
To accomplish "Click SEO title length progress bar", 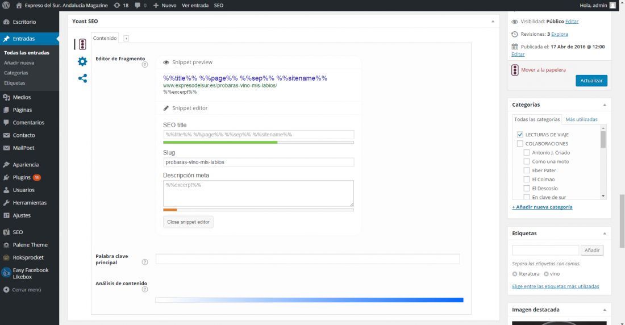I will 259,143.
